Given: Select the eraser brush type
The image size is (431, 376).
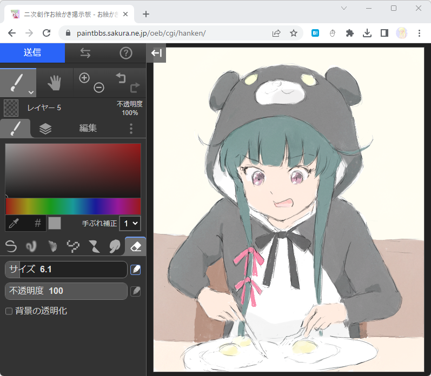Looking at the screenshot, I should (135, 246).
